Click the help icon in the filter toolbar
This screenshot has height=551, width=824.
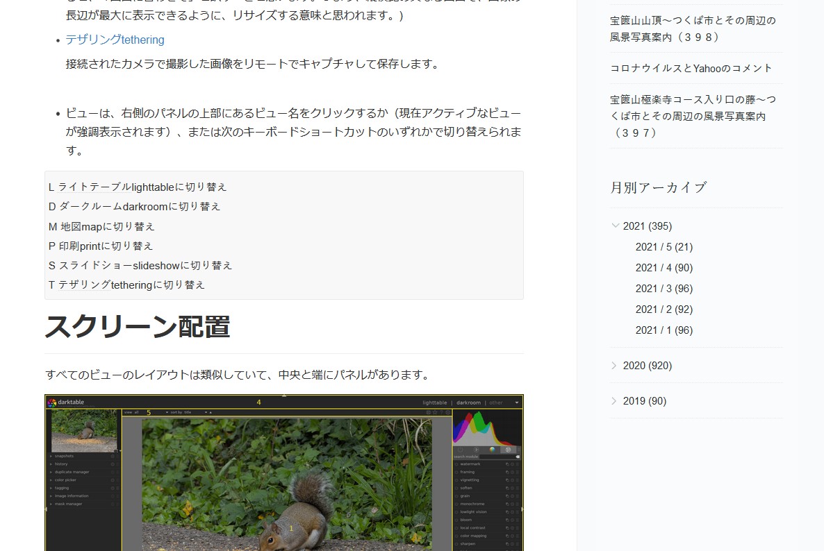[441, 412]
